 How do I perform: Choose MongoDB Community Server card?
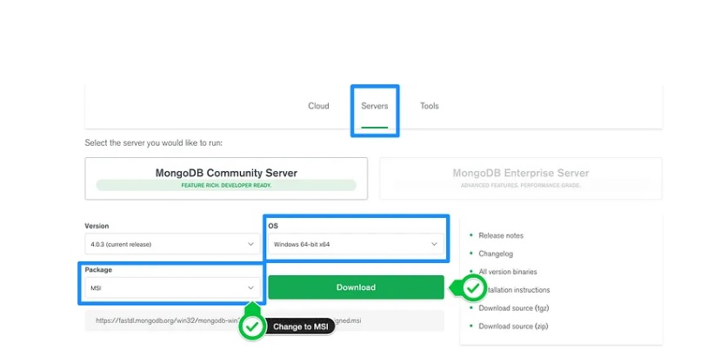pos(226,178)
